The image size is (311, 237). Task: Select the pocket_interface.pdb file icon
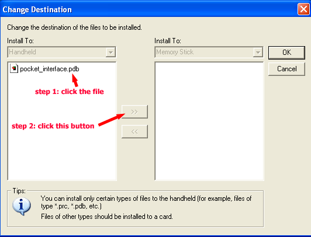pos(14,69)
